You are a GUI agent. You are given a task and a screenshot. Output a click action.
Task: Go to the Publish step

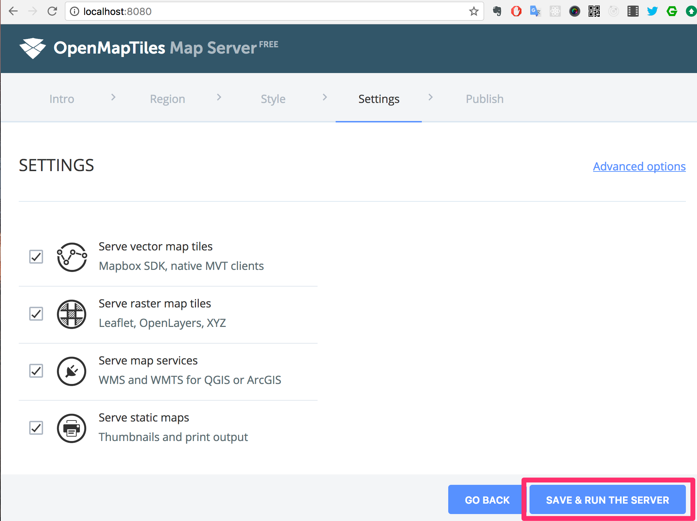coord(484,99)
